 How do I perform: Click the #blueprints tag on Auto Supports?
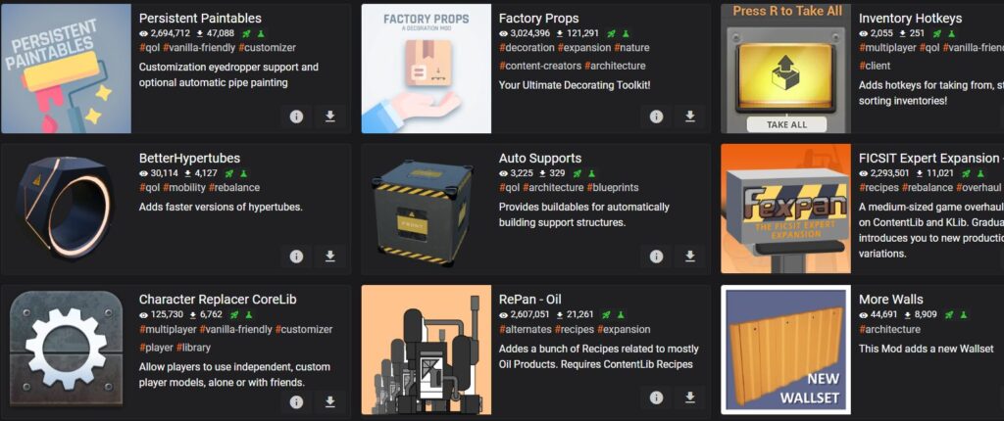tap(613, 187)
